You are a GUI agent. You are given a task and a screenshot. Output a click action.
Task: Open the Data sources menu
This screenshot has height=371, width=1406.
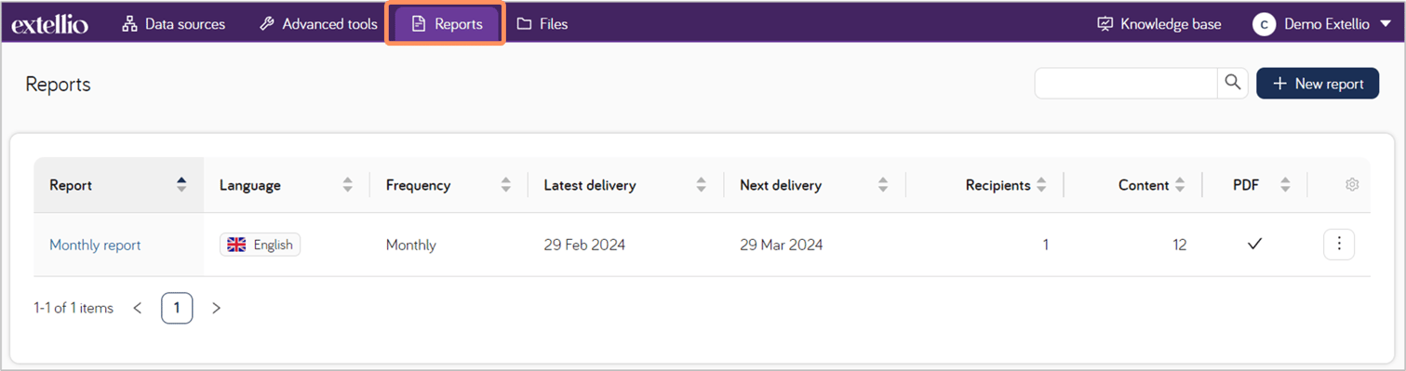[173, 24]
